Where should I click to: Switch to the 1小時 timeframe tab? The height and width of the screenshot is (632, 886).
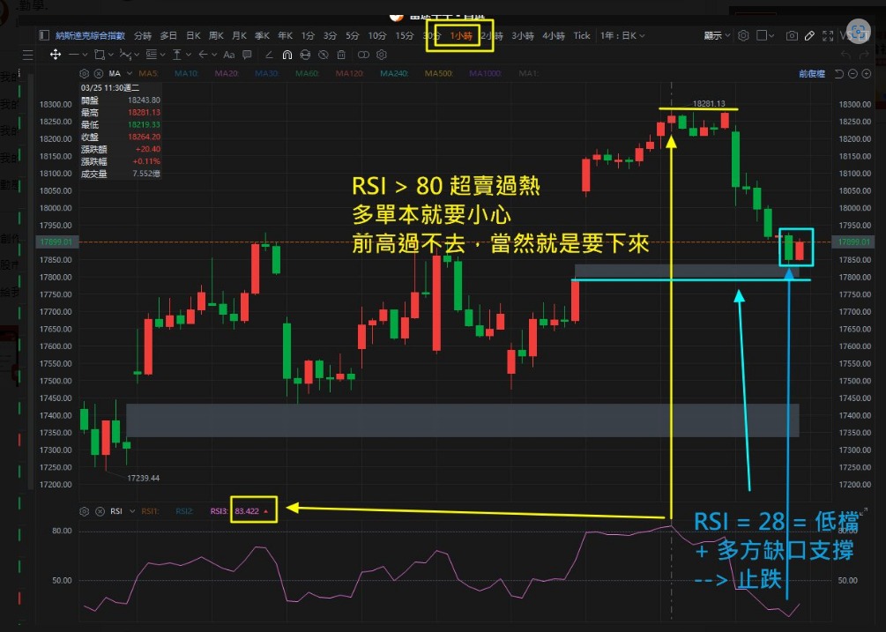click(x=460, y=35)
